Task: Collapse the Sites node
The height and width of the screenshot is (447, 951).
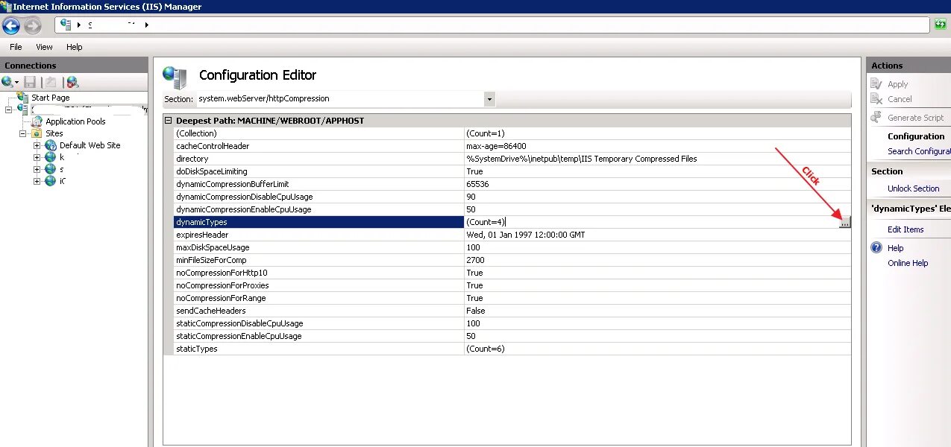Action: (23, 133)
